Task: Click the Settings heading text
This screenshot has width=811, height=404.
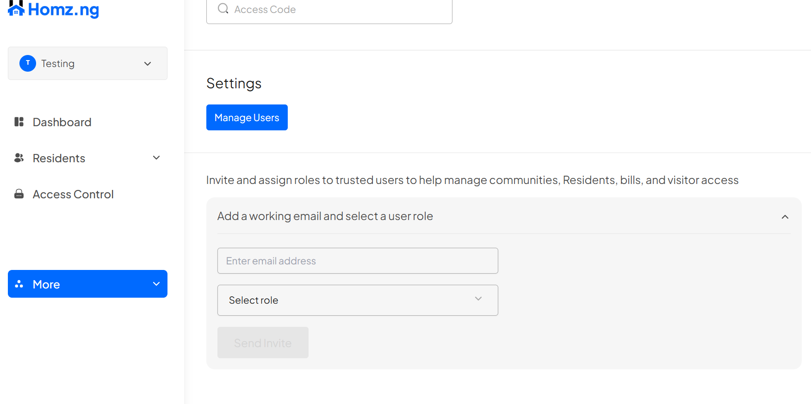Action: point(234,83)
